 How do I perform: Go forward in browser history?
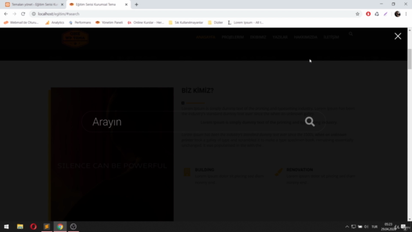[x=14, y=14]
